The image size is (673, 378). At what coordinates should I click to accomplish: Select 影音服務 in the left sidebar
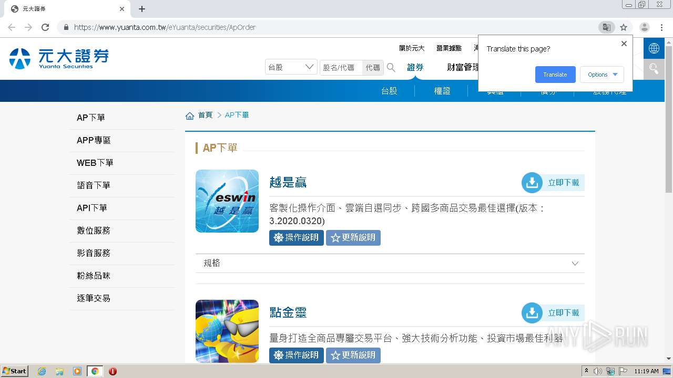[x=122, y=253]
